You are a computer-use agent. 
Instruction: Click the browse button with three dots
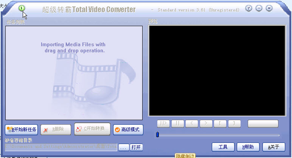(x=123, y=147)
